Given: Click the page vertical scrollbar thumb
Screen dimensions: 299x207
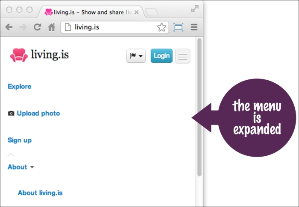Looking at the screenshot, I should coord(199,107).
